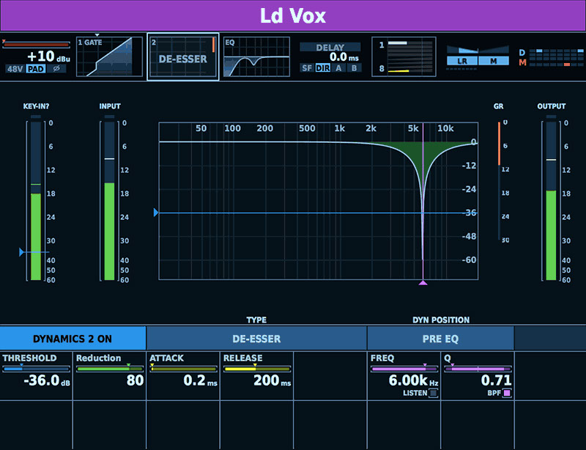586x450 pixels.
Task: Click the phase invert icon
Action: [x=55, y=69]
